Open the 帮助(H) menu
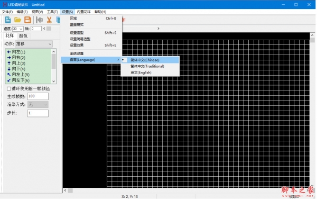This screenshot has height=199, width=317. point(100,12)
